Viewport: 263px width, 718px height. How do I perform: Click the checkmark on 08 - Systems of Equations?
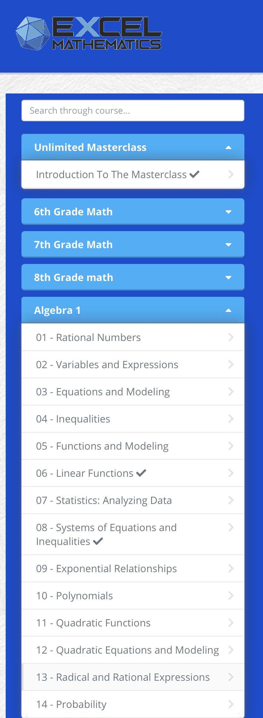coord(98,541)
